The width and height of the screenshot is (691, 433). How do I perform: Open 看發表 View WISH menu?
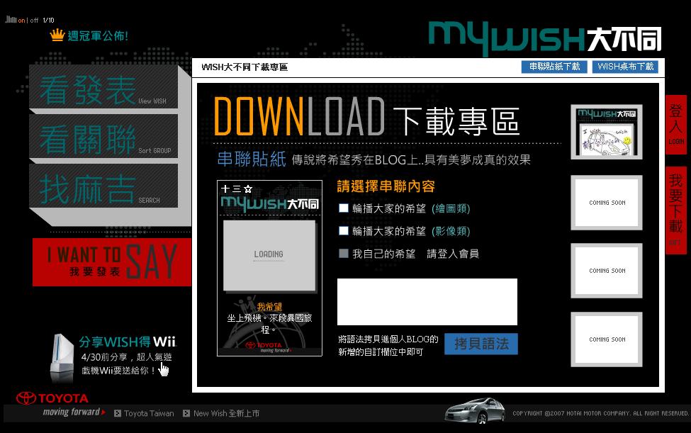103,89
